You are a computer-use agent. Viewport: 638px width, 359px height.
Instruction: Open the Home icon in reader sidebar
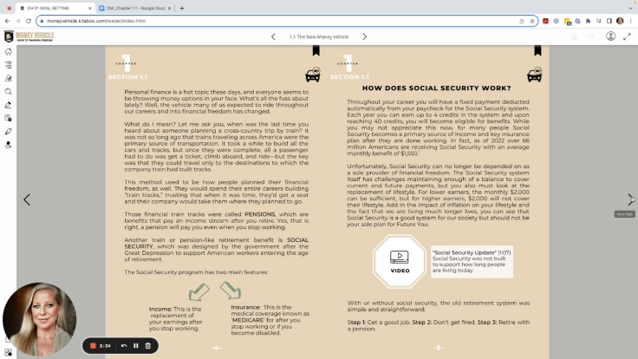(8, 52)
